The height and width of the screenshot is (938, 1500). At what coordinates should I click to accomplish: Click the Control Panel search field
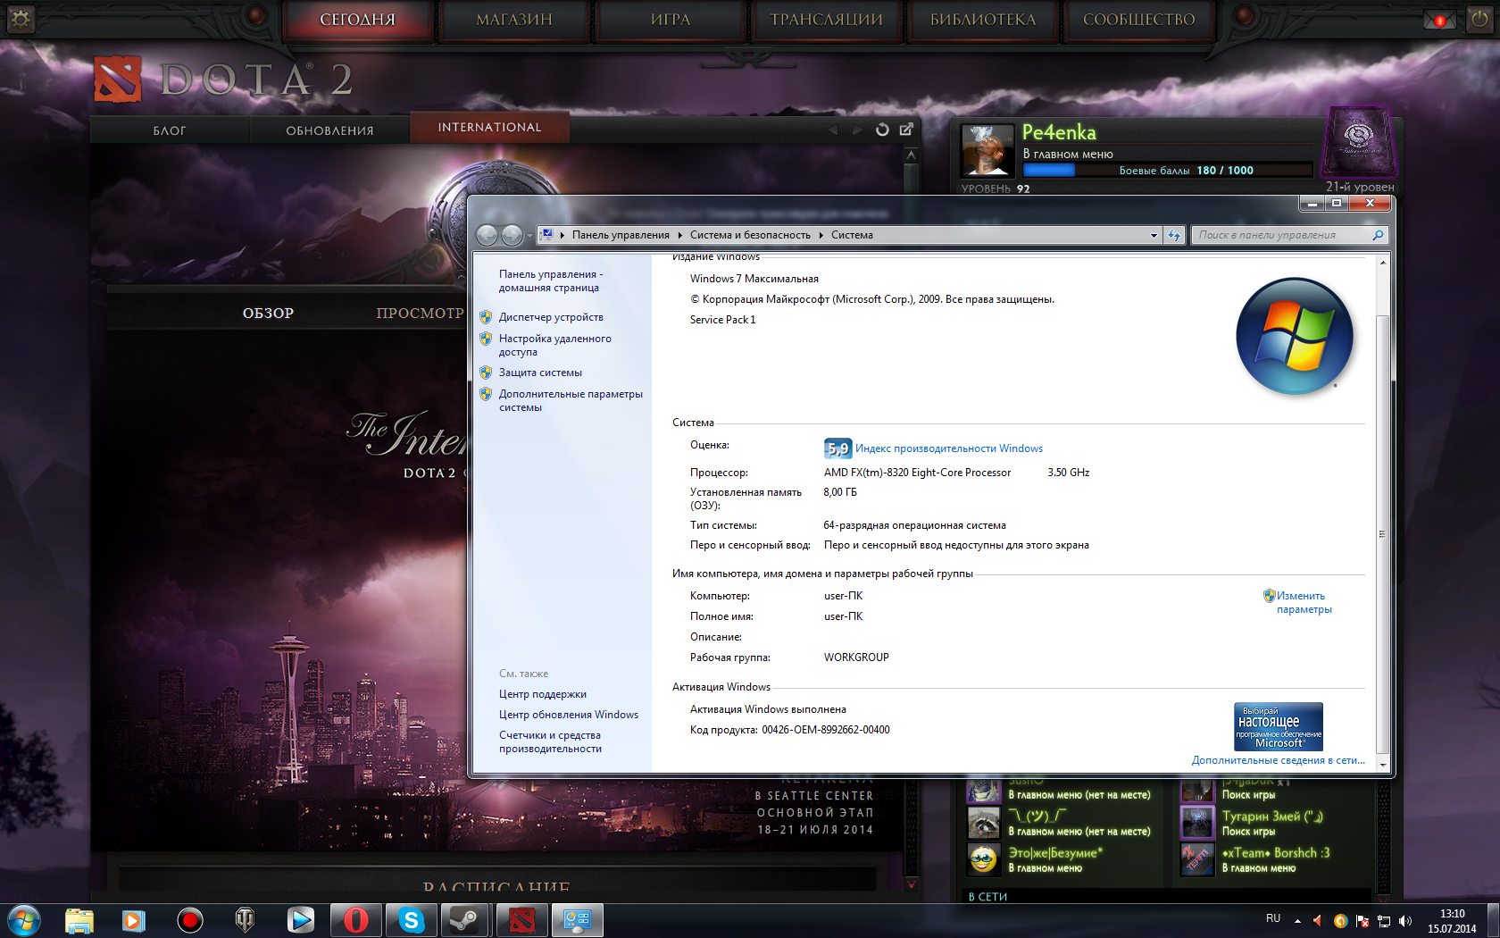[1281, 235]
